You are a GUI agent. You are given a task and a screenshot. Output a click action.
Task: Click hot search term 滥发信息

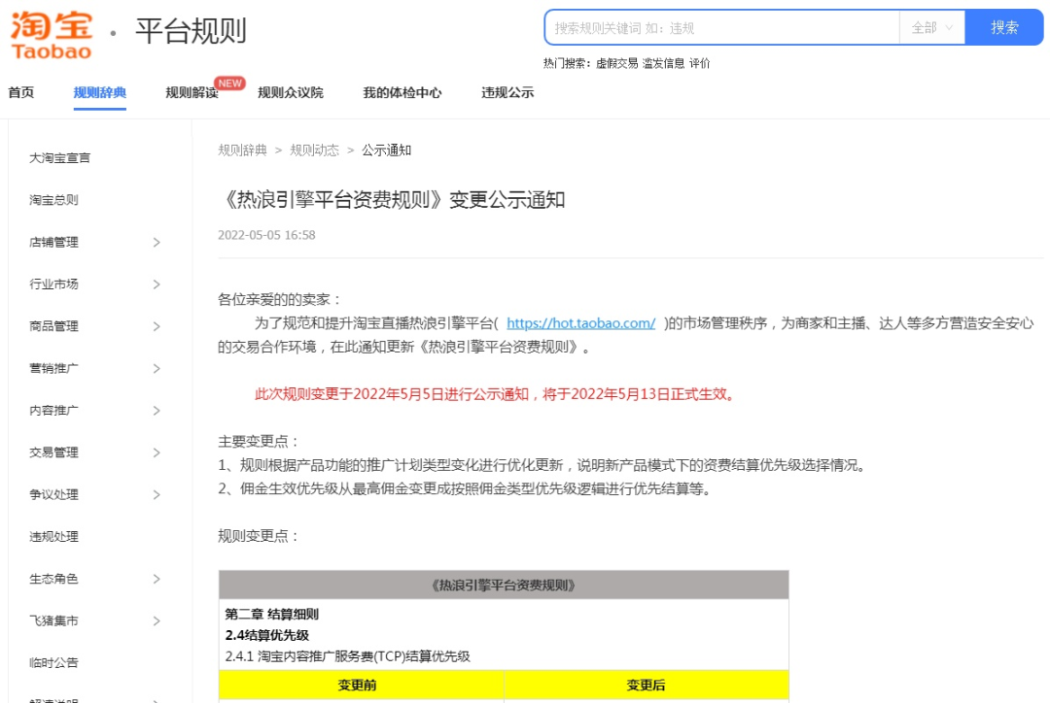[663, 63]
